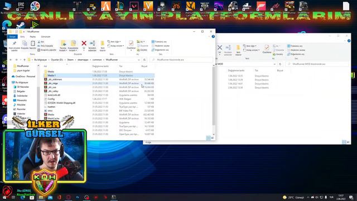357x201 pixels.
Task: Click Geçmiş in the MudRunner ribbon
Action: tap(142, 50)
